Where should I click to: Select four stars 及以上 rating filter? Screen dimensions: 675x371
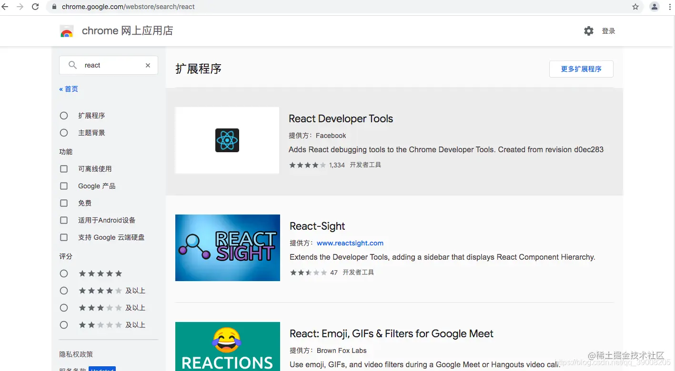(64, 291)
